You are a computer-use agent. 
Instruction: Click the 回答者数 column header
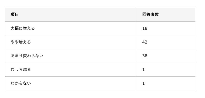tap(150, 15)
